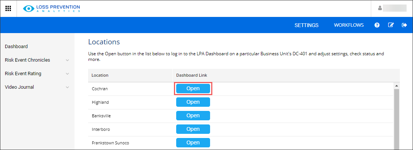413x150 pixels.
Task: Expand the Video Journal chevron
Action: 67,87
